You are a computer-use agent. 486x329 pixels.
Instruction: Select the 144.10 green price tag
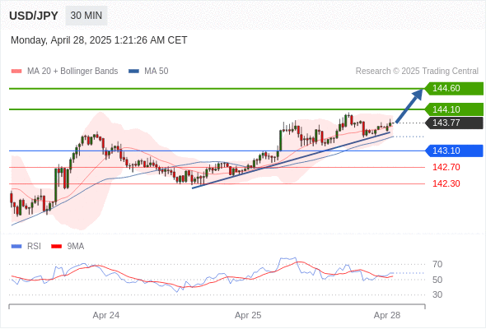454,109
